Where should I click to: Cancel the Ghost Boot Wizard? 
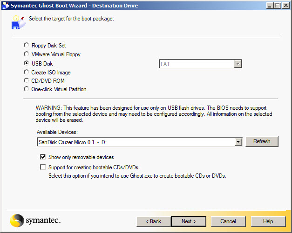[x=228, y=221]
